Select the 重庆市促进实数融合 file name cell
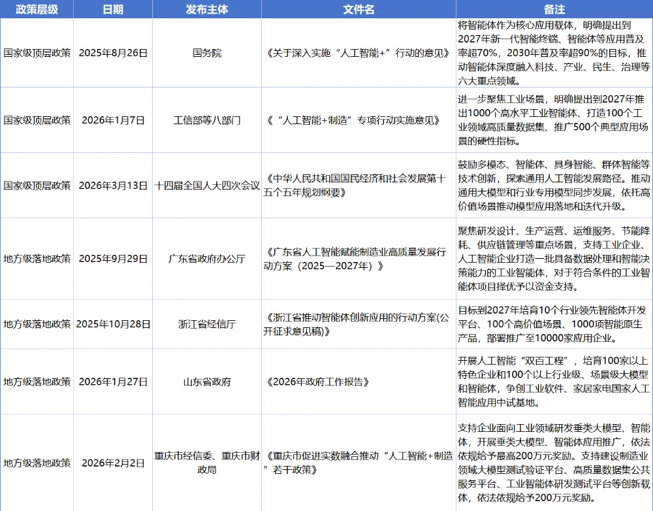653x511 pixels. [x=358, y=463]
